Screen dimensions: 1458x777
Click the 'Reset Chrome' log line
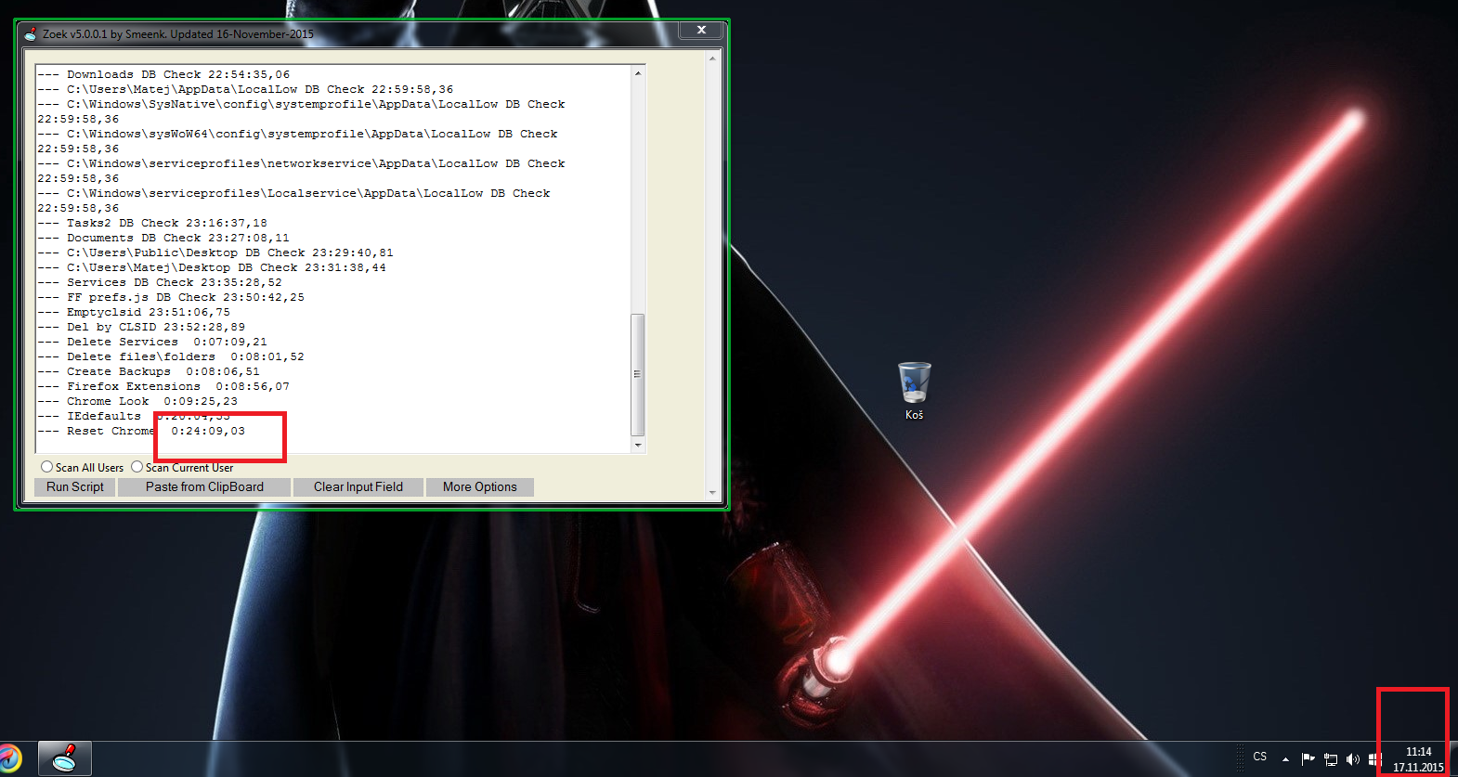(x=141, y=431)
